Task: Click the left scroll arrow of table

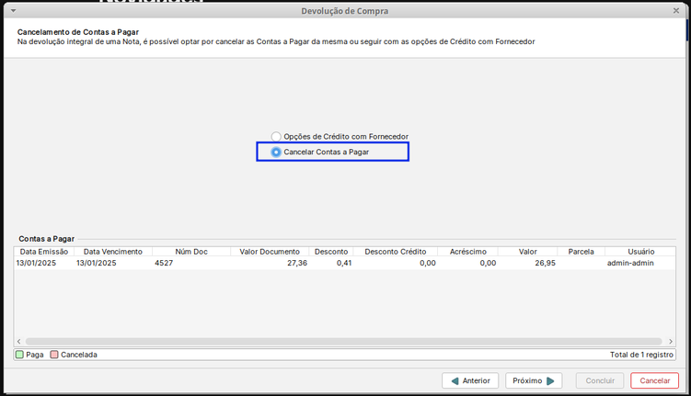Action: pos(19,341)
